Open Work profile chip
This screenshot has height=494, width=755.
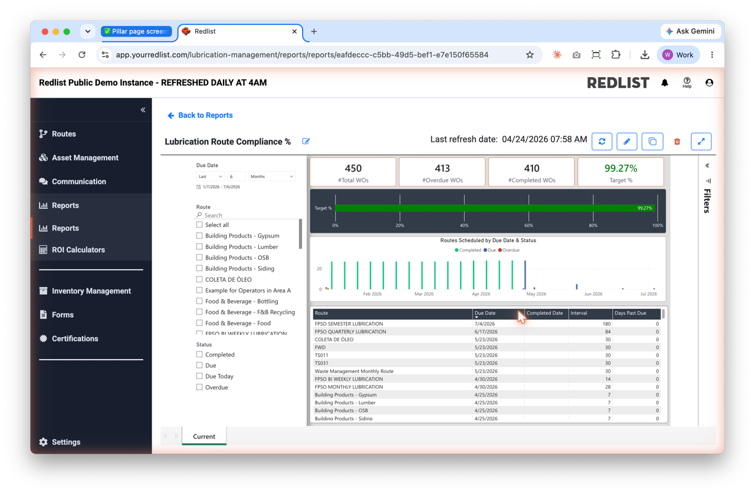point(678,55)
